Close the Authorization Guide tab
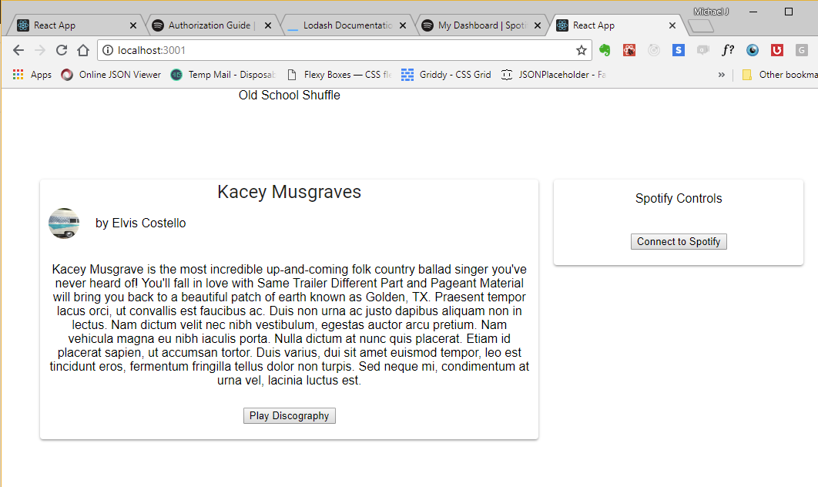This screenshot has height=487, width=818. 267,25
